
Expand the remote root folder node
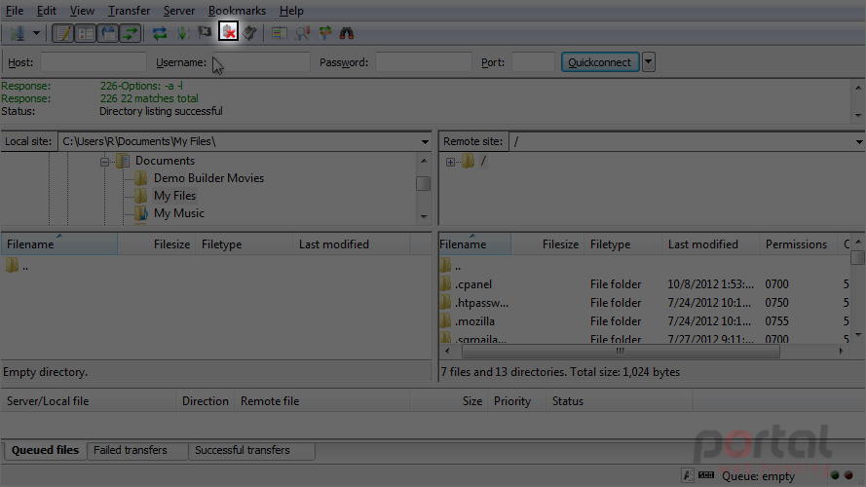point(450,162)
